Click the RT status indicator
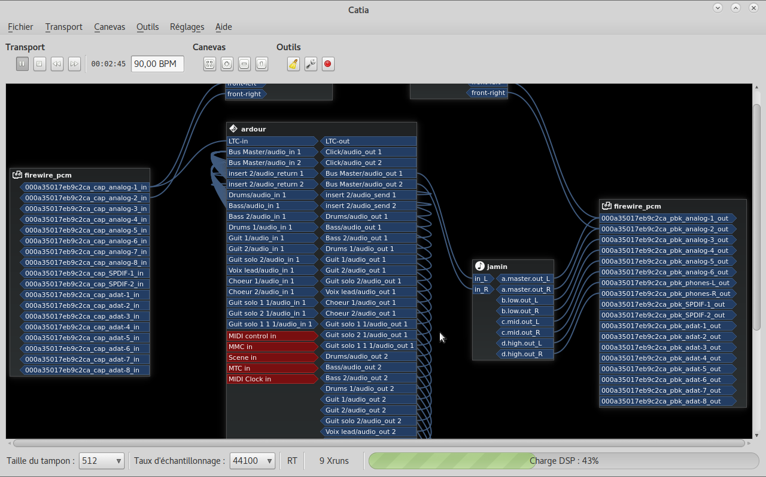Image resolution: width=766 pixels, height=477 pixels. pyautogui.click(x=292, y=461)
